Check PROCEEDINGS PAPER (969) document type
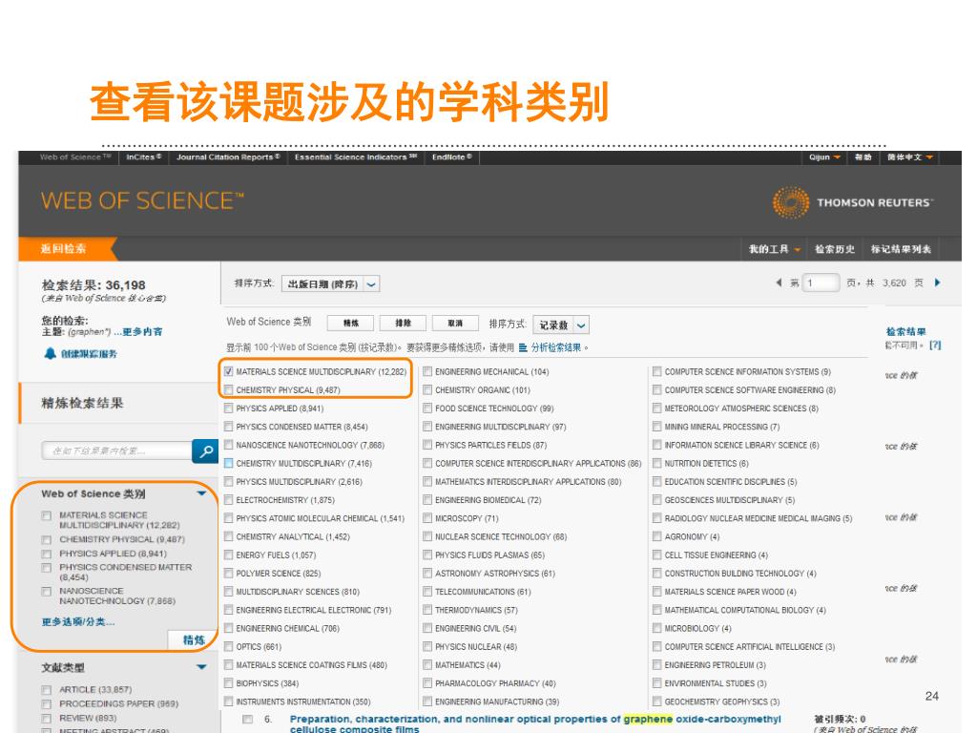977x733 pixels. [x=46, y=703]
